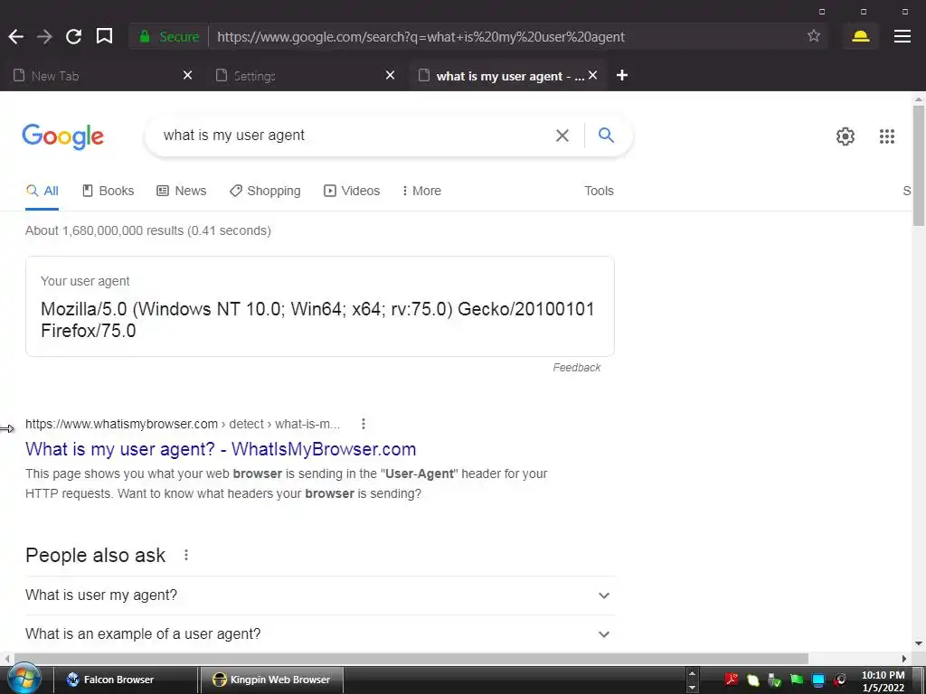Switch to News results
Image resolution: width=926 pixels, height=694 pixels.
181,191
